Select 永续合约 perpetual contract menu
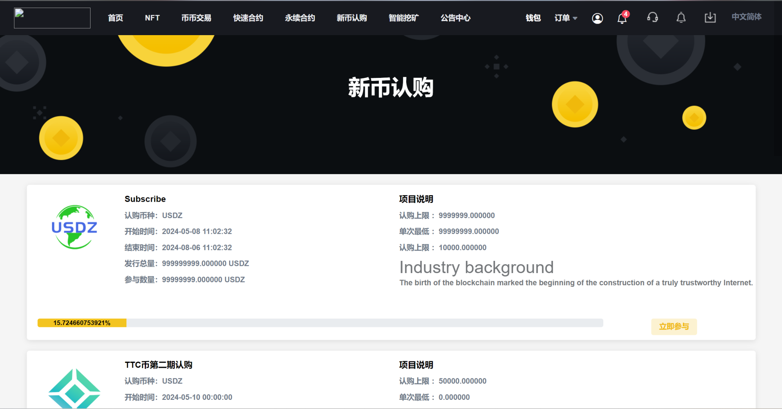Screen dimensions: 782x409 300,18
